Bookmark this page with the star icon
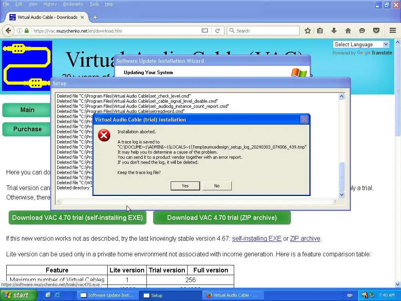The height and width of the screenshot is (301, 401). [308, 31]
